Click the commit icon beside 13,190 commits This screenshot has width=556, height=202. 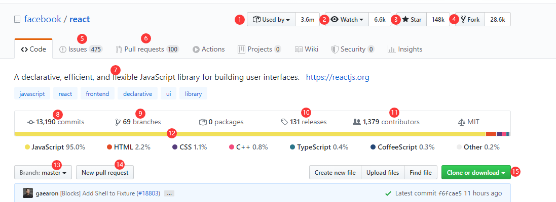click(x=31, y=122)
